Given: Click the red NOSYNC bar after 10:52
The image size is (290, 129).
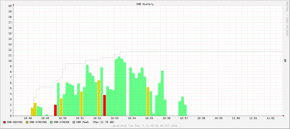Looking at the screenshot, I should pyautogui.click(x=105, y=105).
